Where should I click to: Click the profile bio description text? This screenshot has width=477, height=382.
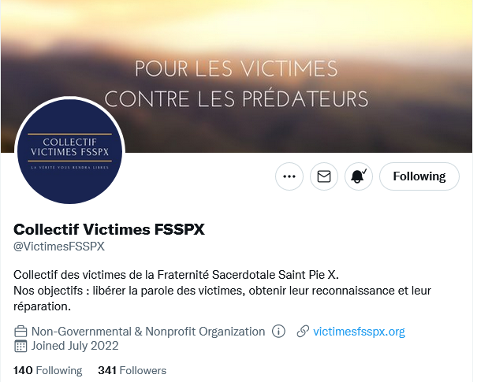tap(222, 291)
